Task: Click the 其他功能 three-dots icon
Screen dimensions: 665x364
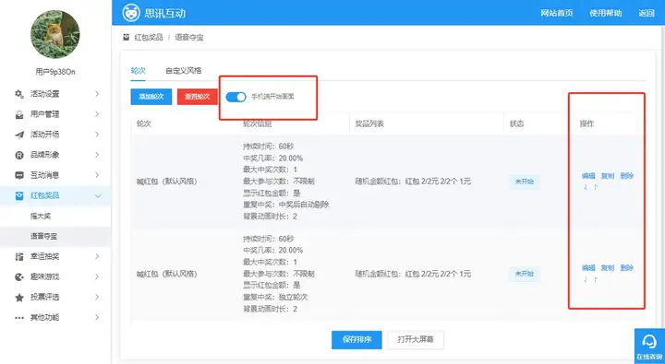Action: [x=19, y=317]
